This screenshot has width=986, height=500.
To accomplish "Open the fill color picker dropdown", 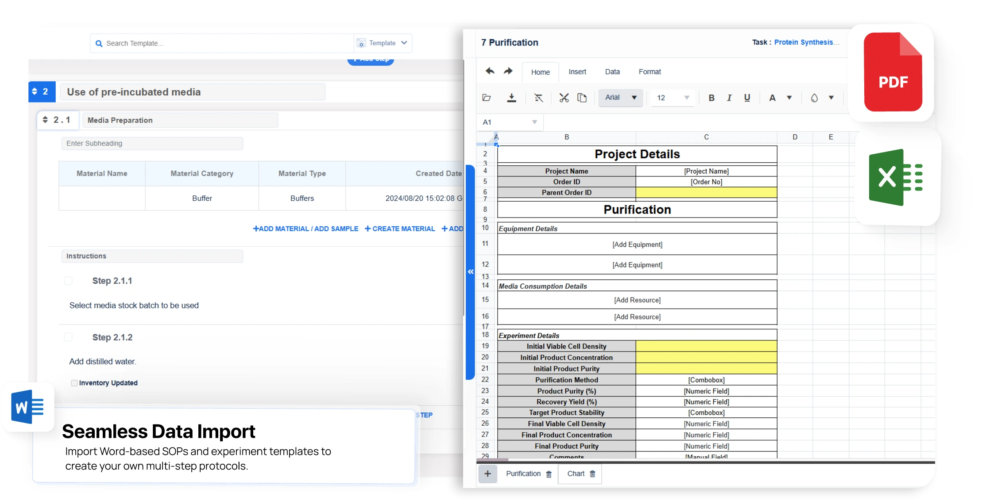I will 831,98.
